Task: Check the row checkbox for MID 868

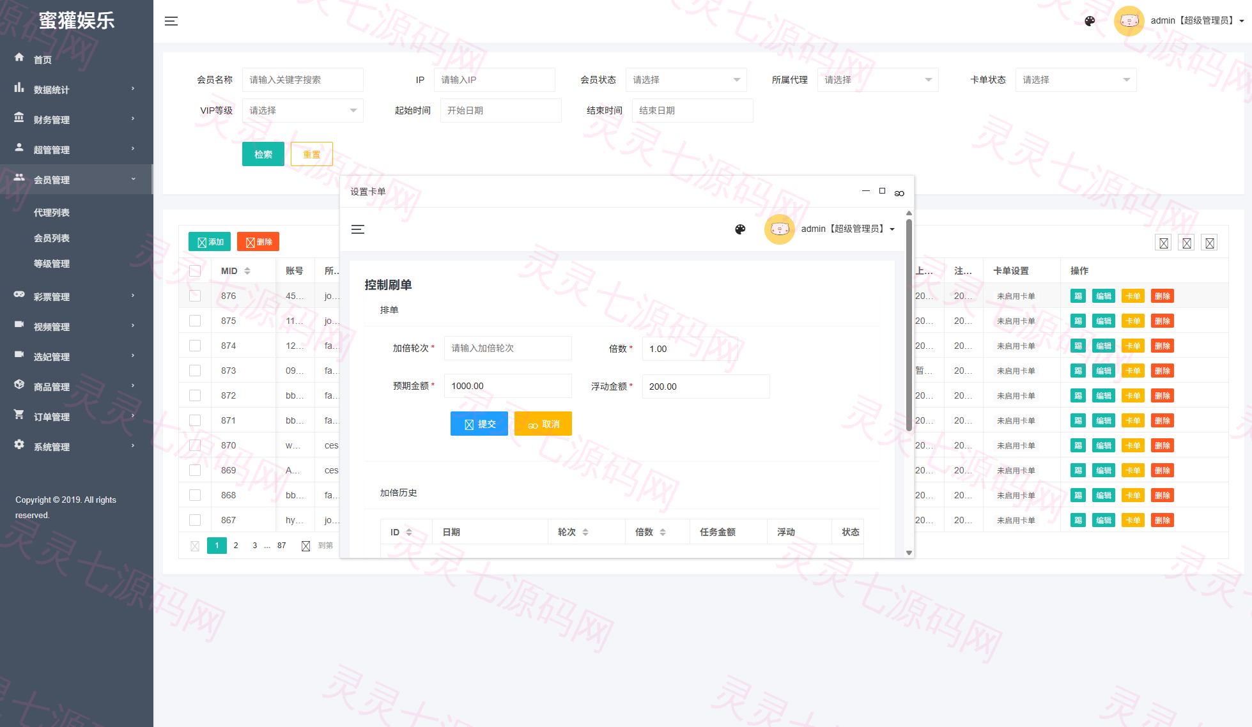Action: click(195, 495)
